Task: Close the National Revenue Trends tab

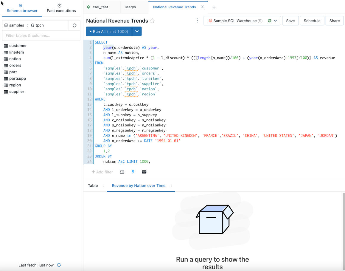Action: pyautogui.click(x=202, y=7)
